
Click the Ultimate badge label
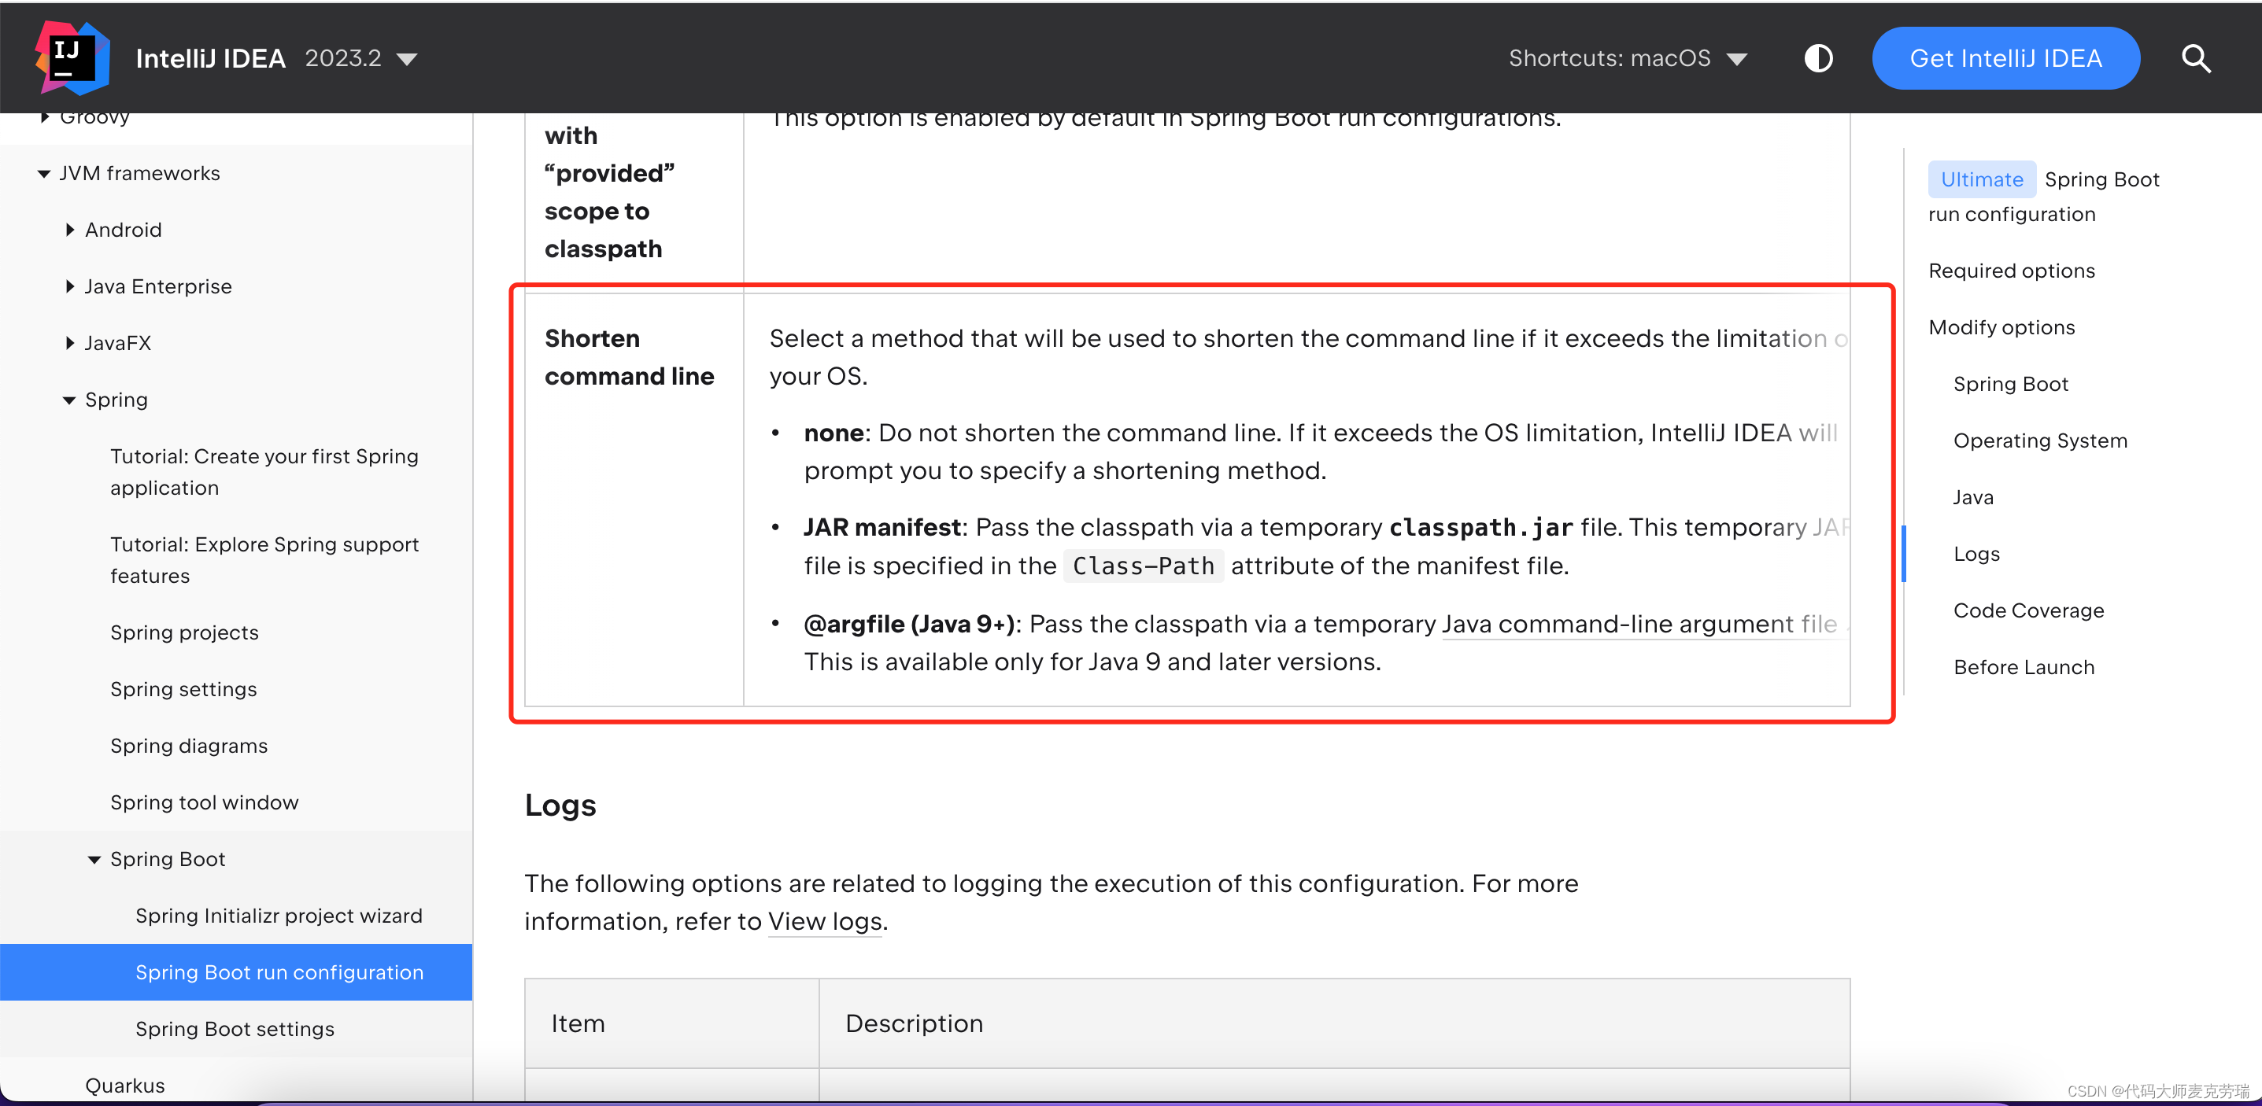tap(1982, 179)
